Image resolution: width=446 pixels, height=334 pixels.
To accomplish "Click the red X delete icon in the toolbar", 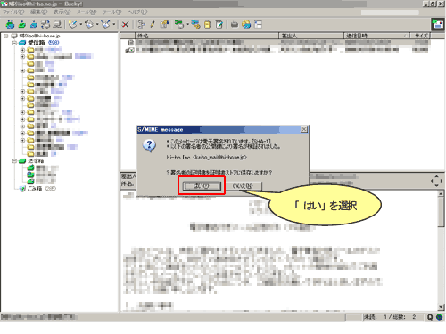I will 125,24.
